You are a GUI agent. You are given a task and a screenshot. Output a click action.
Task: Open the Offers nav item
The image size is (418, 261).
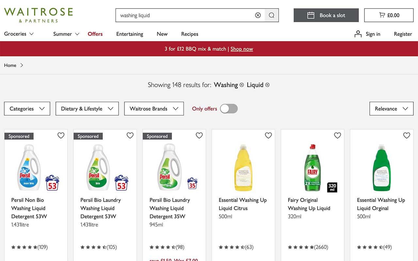95,34
